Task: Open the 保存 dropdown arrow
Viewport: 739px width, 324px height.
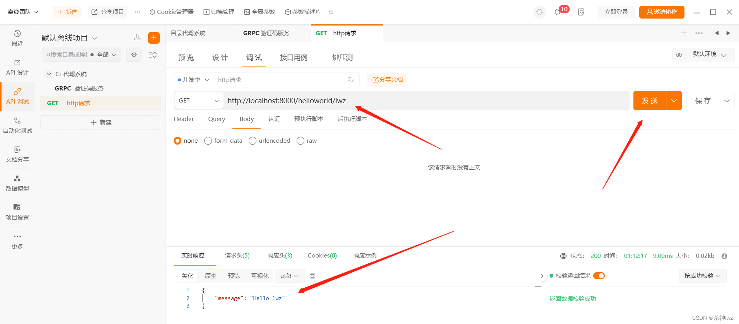Action: (x=727, y=101)
